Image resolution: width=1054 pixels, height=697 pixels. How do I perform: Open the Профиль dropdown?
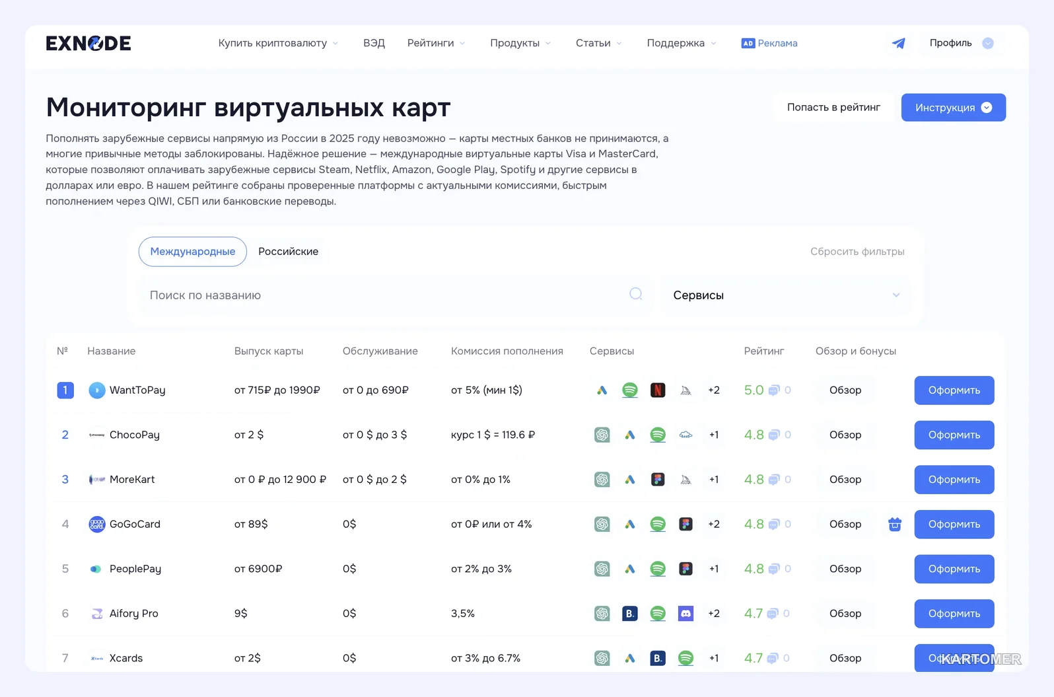961,43
